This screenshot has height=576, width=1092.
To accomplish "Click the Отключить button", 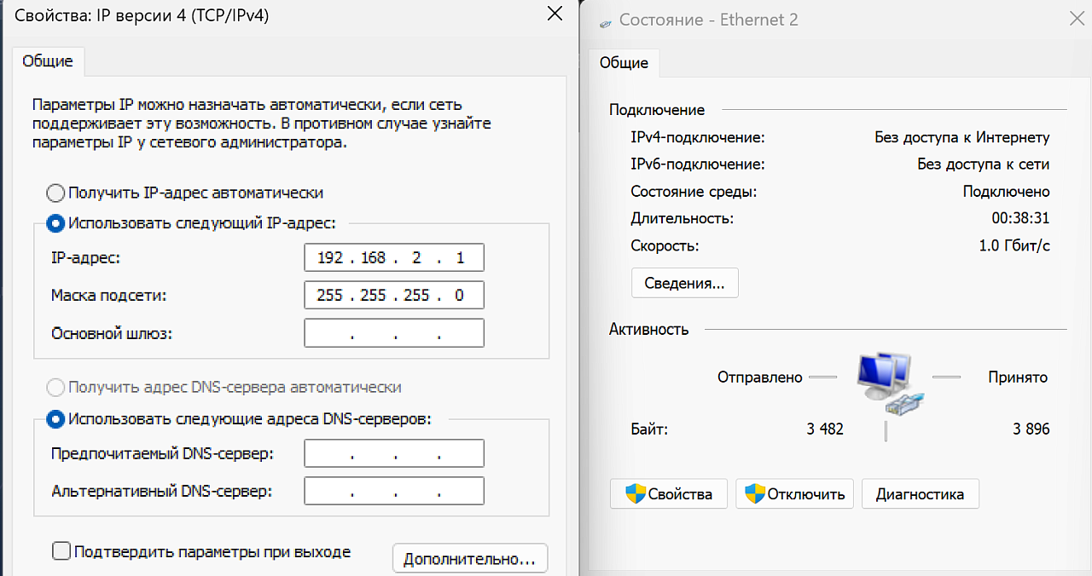I will pyautogui.click(x=794, y=493).
